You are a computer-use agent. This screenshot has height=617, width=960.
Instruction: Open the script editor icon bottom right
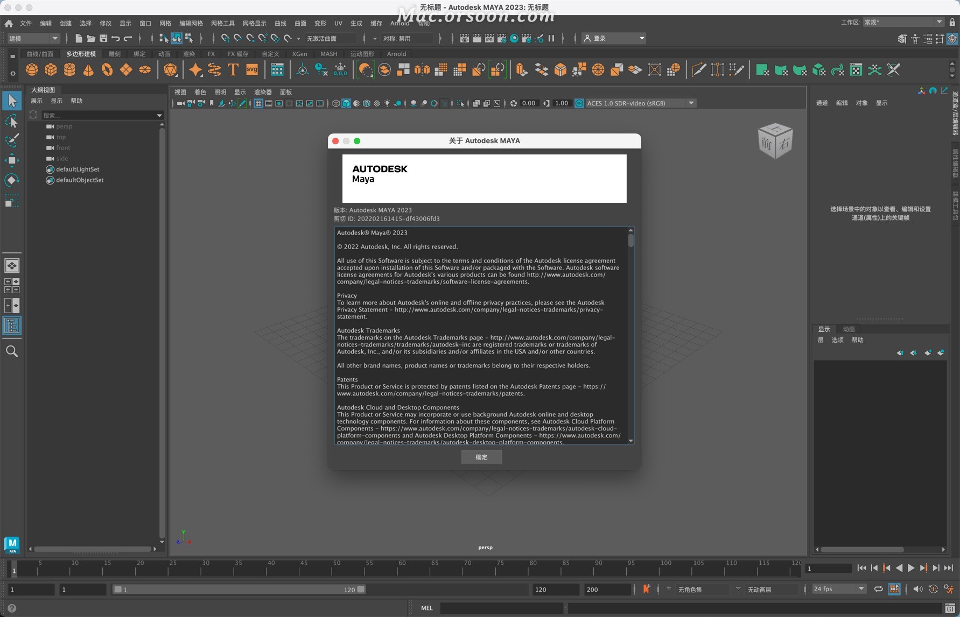coord(950,608)
